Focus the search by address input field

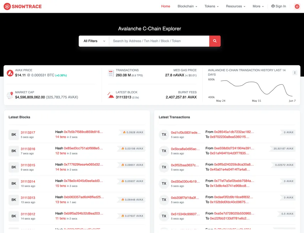click(159, 41)
